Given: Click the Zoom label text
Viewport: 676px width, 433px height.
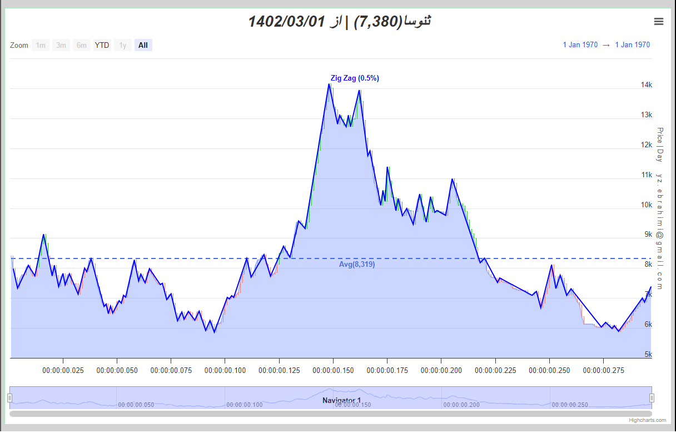Looking at the screenshot, I should pos(19,46).
